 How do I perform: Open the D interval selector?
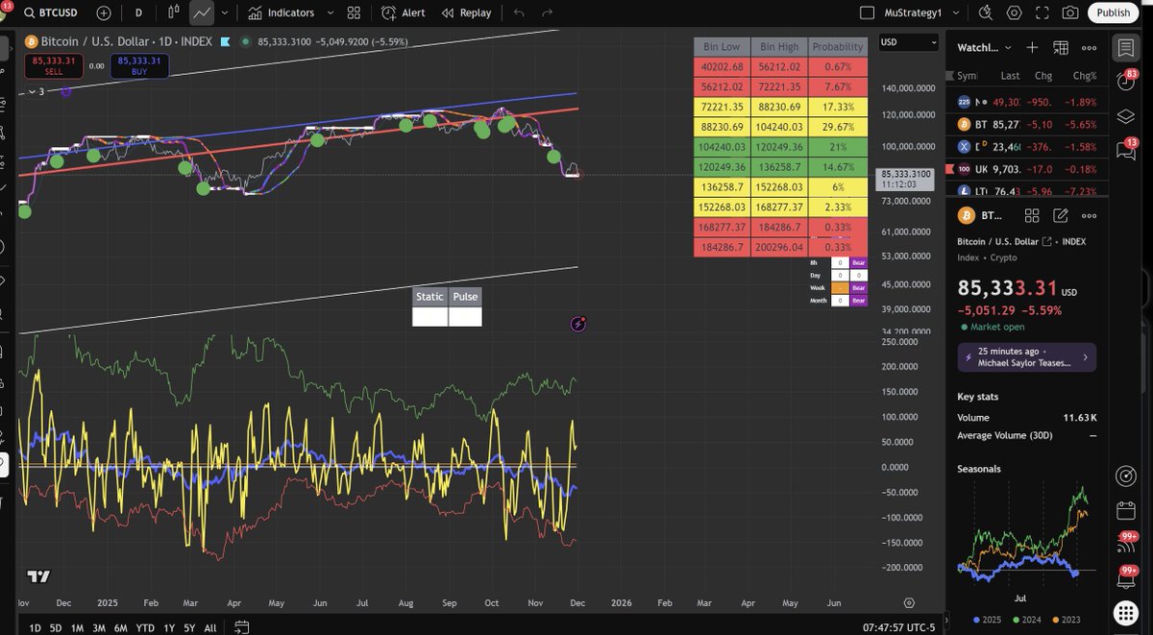pyautogui.click(x=139, y=12)
